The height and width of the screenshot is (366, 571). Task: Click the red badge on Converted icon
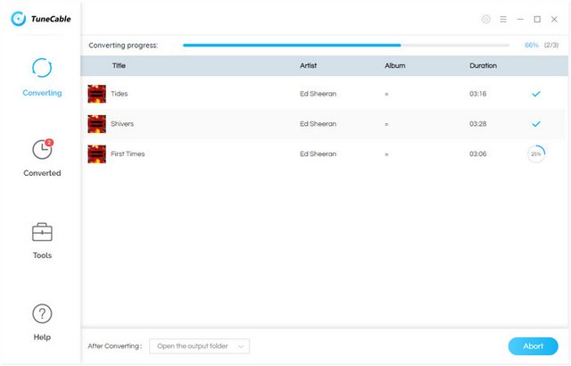click(49, 143)
